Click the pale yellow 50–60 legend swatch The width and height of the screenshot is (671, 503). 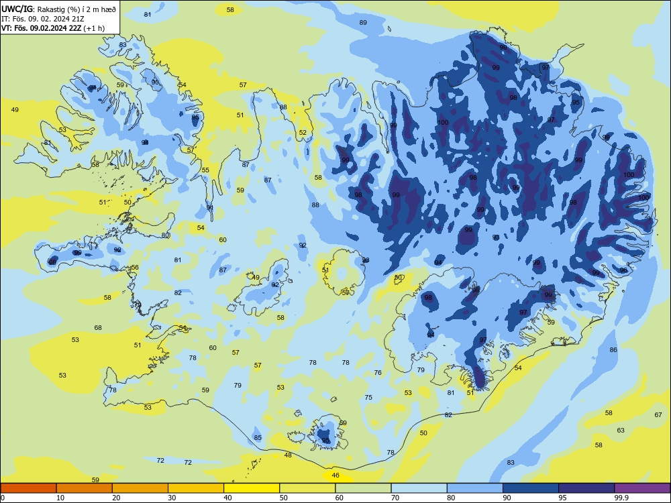tap(307, 488)
